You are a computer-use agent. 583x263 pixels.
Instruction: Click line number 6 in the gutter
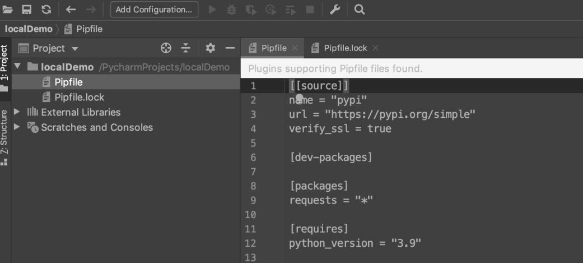253,157
